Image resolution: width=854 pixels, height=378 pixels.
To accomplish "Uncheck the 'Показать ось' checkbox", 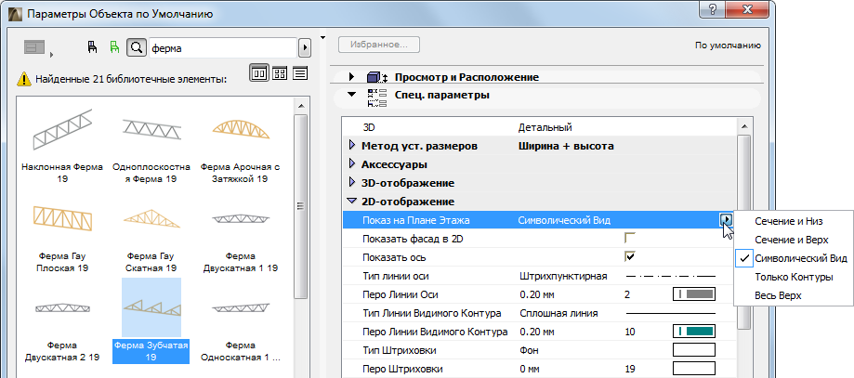I will [x=630, y=256].
